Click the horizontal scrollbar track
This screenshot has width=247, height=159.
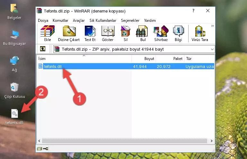click(125, 141)
